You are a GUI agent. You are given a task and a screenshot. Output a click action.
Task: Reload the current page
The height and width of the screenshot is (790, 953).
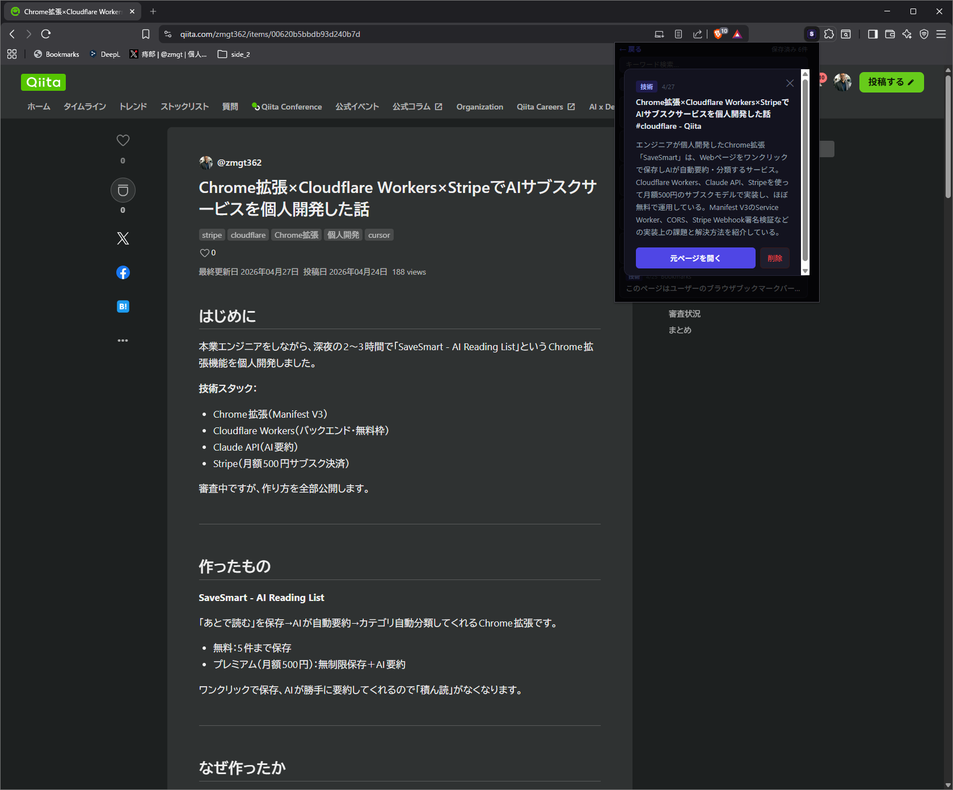coord(46,34)
